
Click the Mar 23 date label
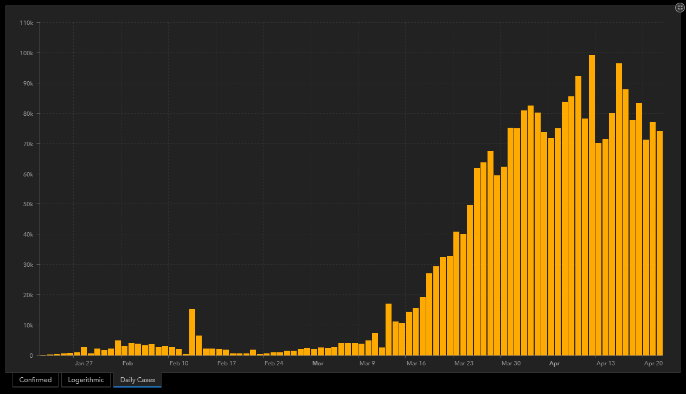coord(464,364)
